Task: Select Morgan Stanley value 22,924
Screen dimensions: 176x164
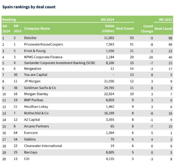Action: (x=109, y=94)
